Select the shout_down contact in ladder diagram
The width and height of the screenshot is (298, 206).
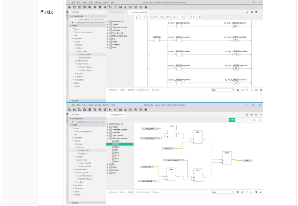(157, 40)
